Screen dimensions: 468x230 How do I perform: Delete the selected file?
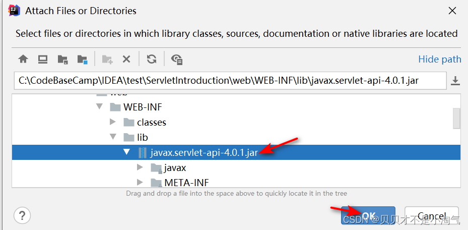[126, 60]
